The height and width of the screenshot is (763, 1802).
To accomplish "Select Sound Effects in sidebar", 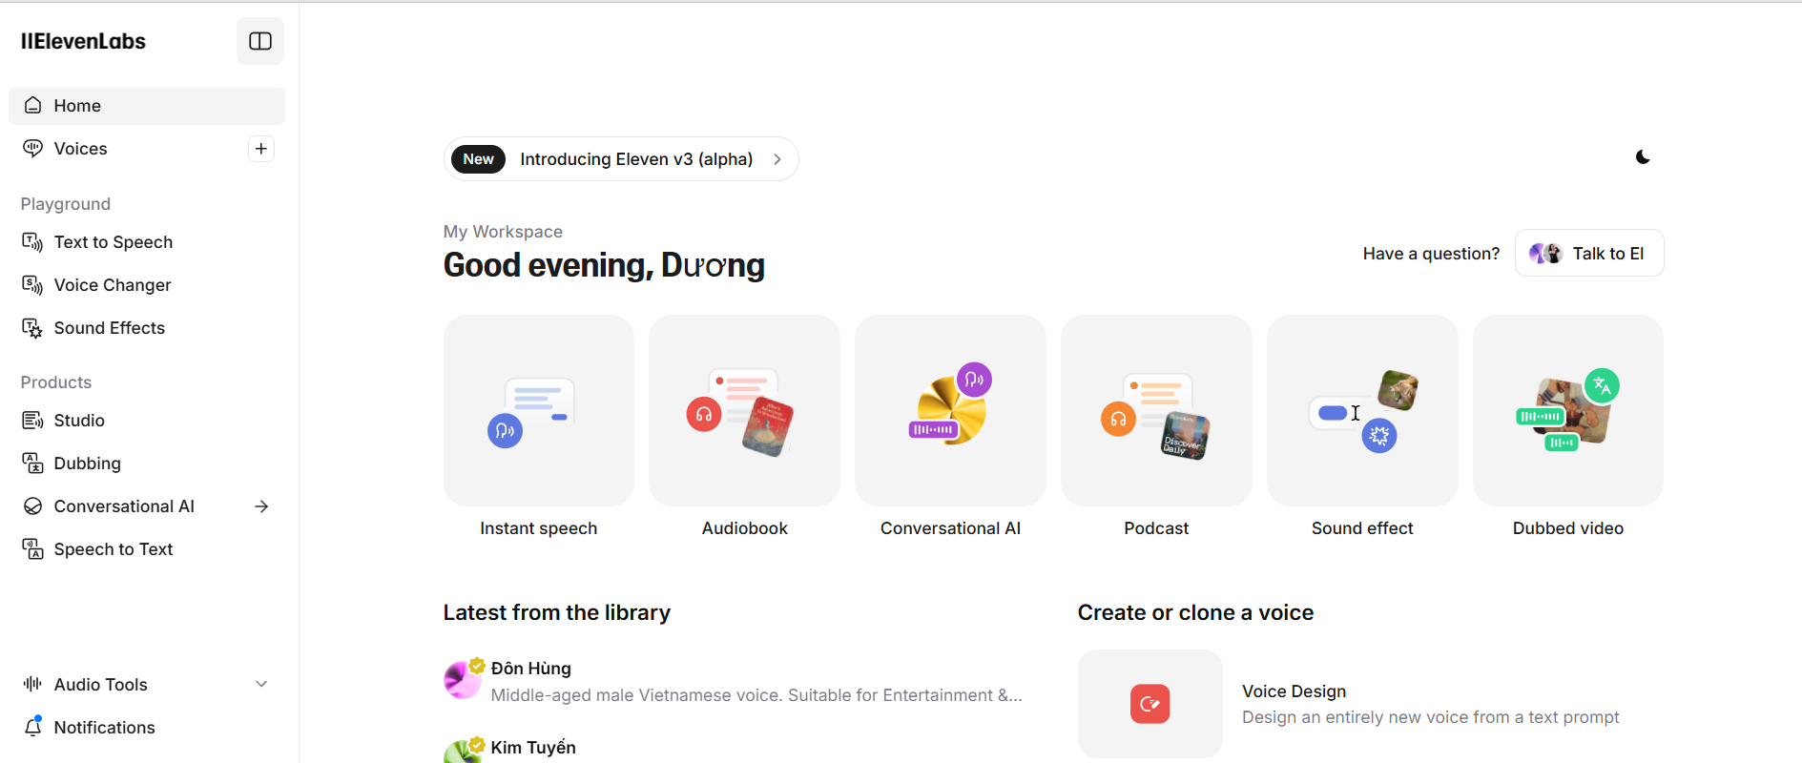I will pyautogui.click(x=109, y=328).
